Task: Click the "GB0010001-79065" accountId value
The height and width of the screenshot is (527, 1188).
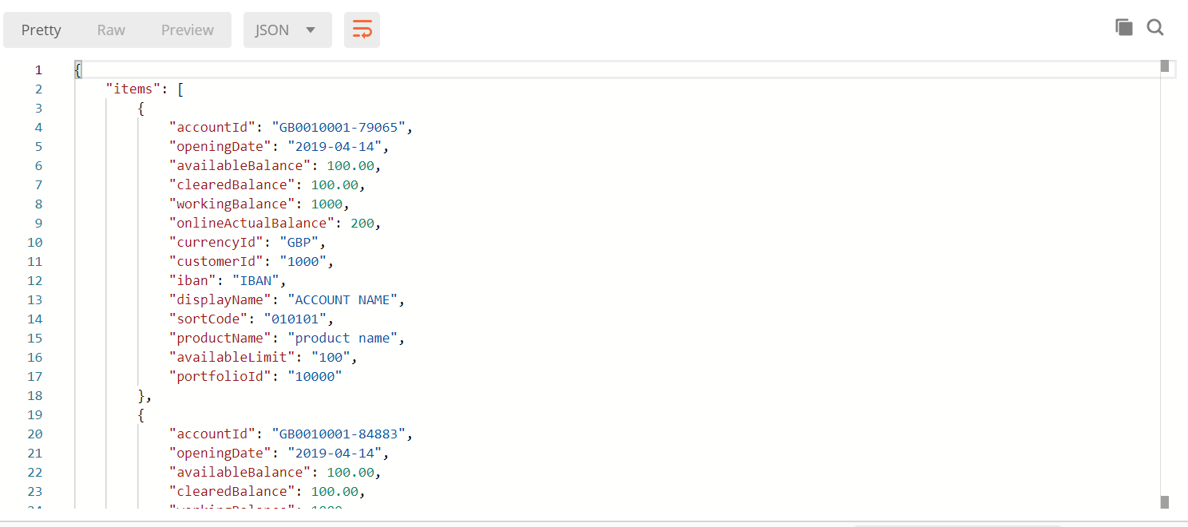Action: tap(341, 127)
